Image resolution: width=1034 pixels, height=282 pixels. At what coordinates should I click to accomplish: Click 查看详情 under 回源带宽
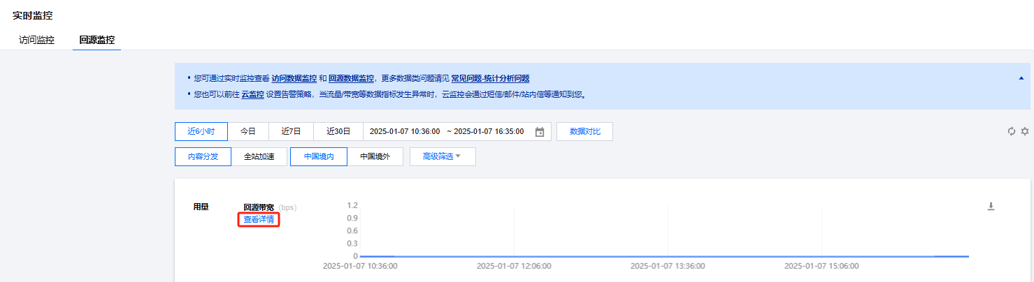pyautogui.click(x=259, y=219)
